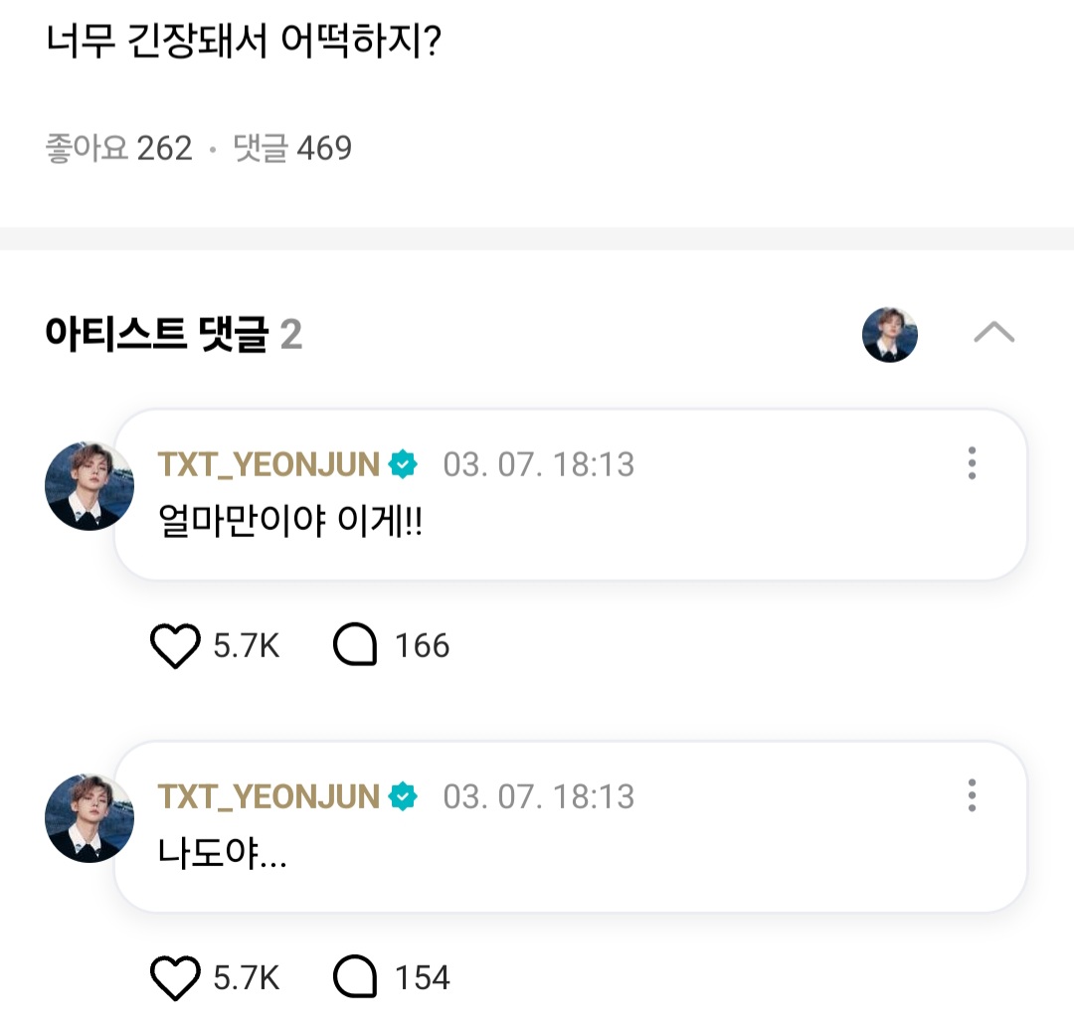This screenshot has width=1074, height=1036.
Task: Like the first comment "얼마만이야 이게!!"
Action: [x=176, y=647]
